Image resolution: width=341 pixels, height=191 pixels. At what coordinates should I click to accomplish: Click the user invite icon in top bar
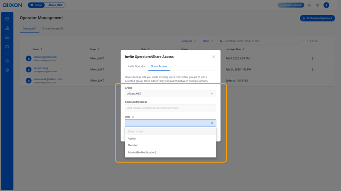(x=309, y=5)
